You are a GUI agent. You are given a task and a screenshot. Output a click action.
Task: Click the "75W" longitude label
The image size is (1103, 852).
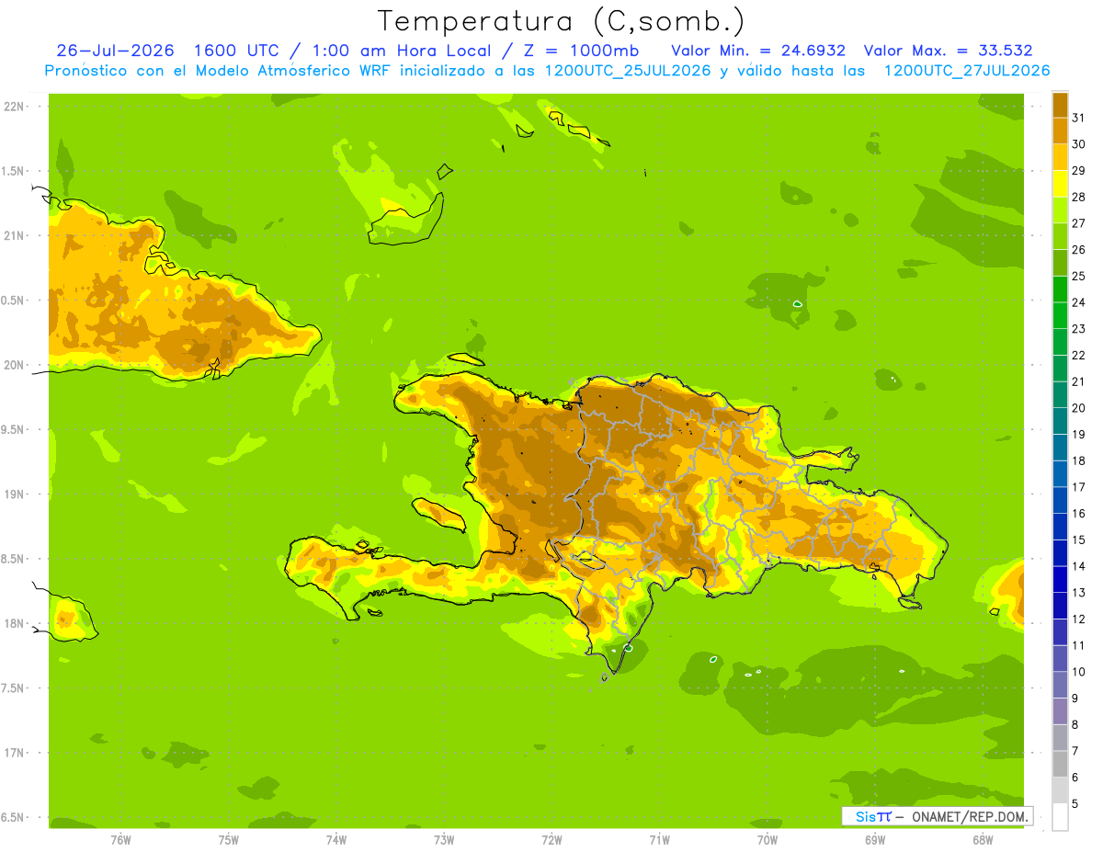(x=229, y=840)
